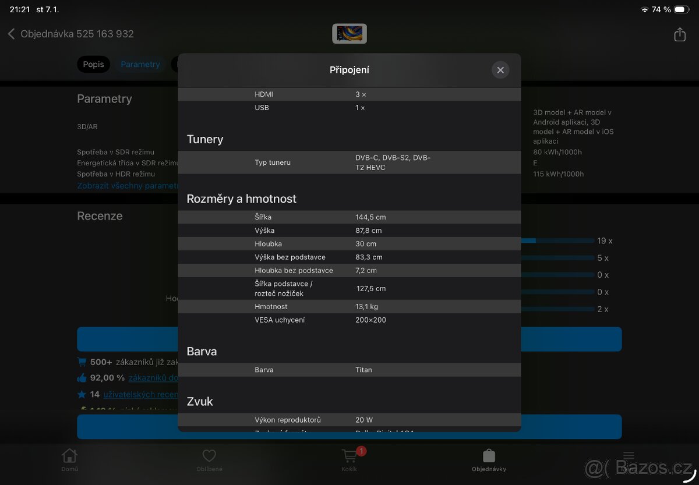This screenshot has height=485, width=699.
Task: Open Domů via the home icon
Action: coord(69,456)
